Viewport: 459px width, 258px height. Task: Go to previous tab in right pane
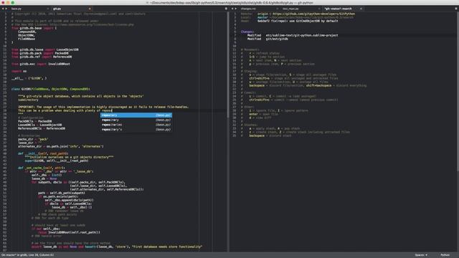(232, 9)
